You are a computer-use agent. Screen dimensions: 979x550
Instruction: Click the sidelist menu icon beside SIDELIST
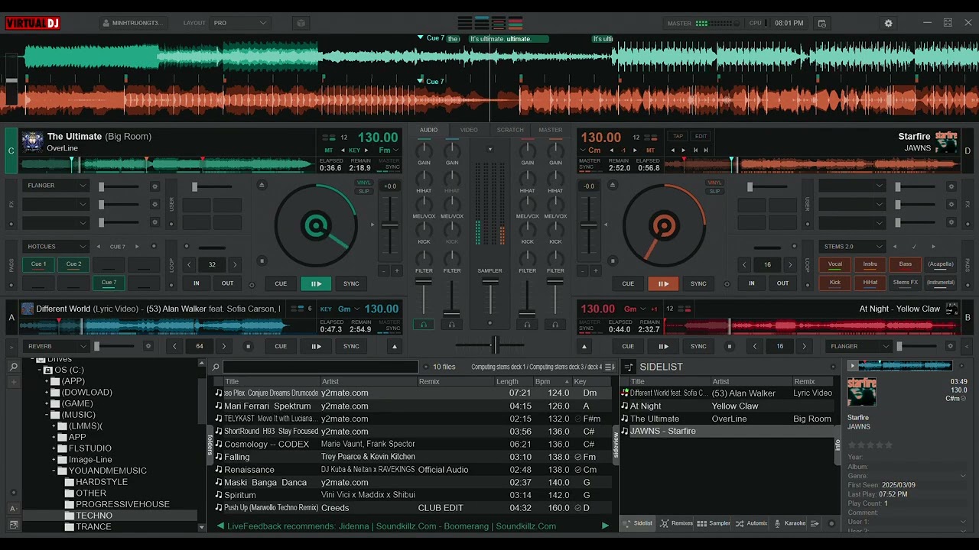click(628, 367)
